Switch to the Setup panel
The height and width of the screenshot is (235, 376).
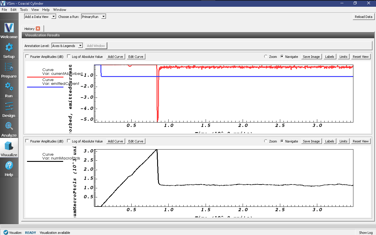click(9, 50)
